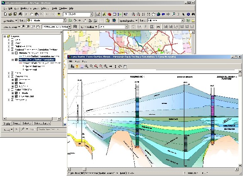The width and height of the screenshot is (243, 176).
Task: Toggle checkbox of the layer above Blocks
Action: coord(16,80)
